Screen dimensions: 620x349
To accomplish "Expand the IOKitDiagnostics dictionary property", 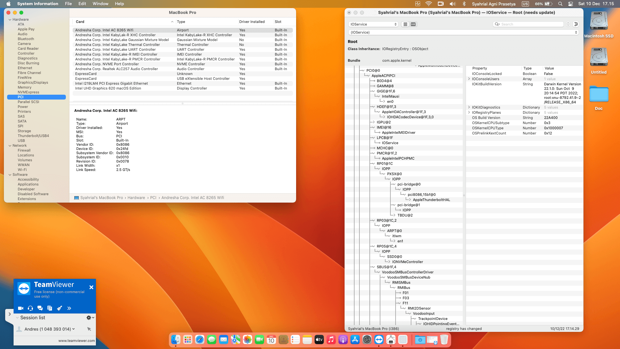I will (x=469, y=107).
